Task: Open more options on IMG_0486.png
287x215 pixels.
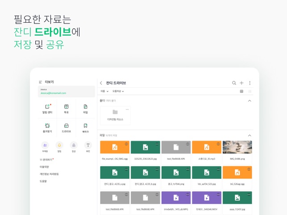Action: (249, 144)
